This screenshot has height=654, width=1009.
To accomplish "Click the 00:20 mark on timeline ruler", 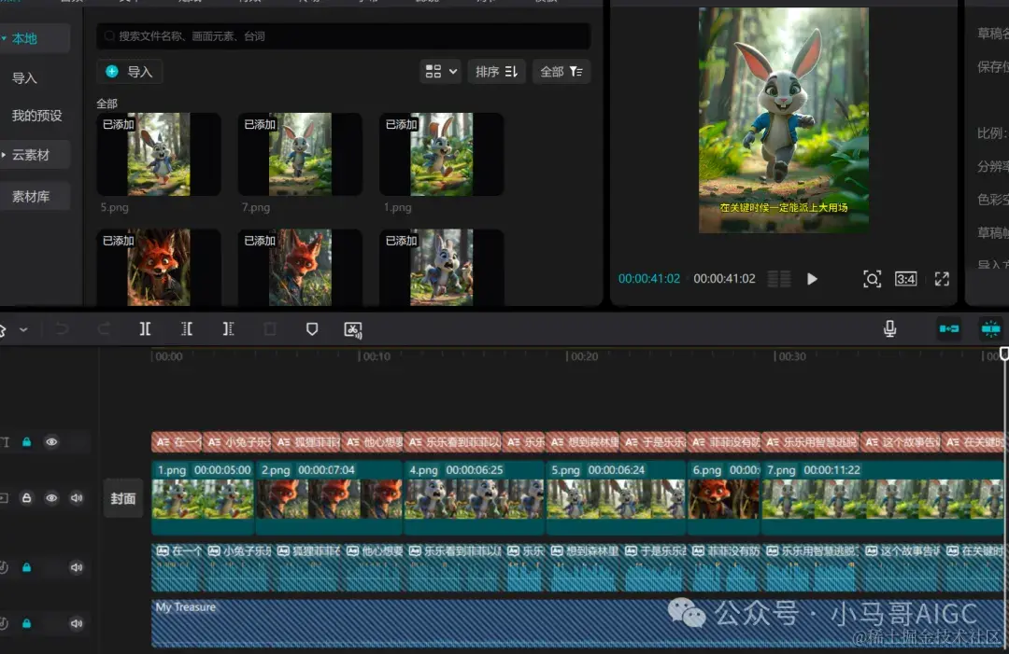I will (584, 356).
